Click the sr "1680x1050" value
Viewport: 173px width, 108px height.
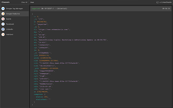[44, 45]
